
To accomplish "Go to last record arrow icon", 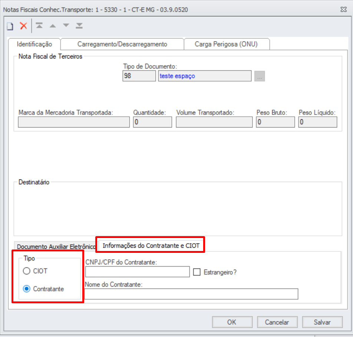I will [79, 26].
